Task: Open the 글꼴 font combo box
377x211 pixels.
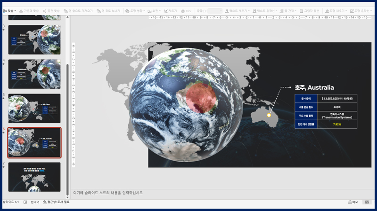Action: click(x=215, y=11)
